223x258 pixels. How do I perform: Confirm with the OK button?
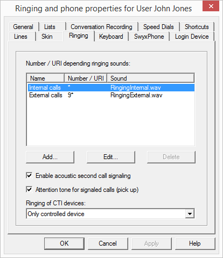click(x=64, y=243)
